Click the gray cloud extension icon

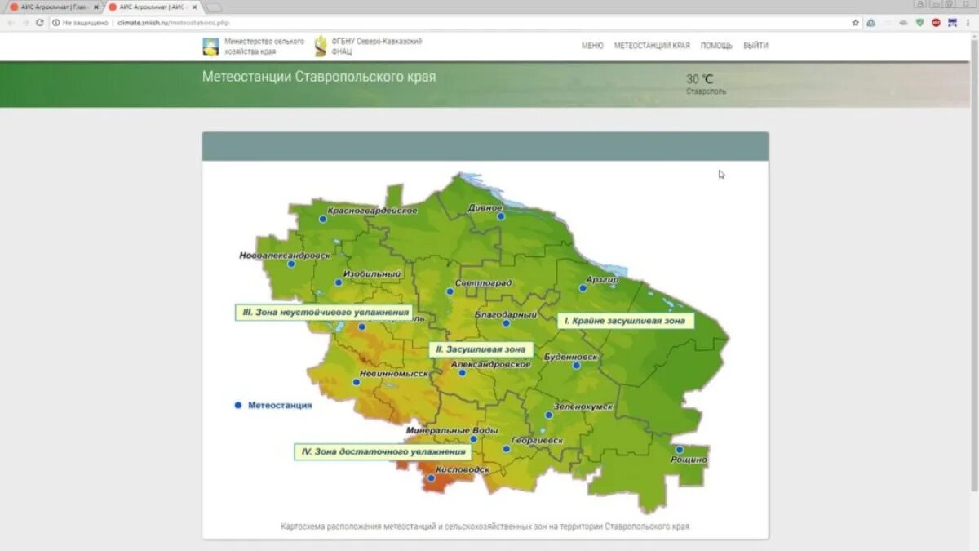[x=904, y=23]
